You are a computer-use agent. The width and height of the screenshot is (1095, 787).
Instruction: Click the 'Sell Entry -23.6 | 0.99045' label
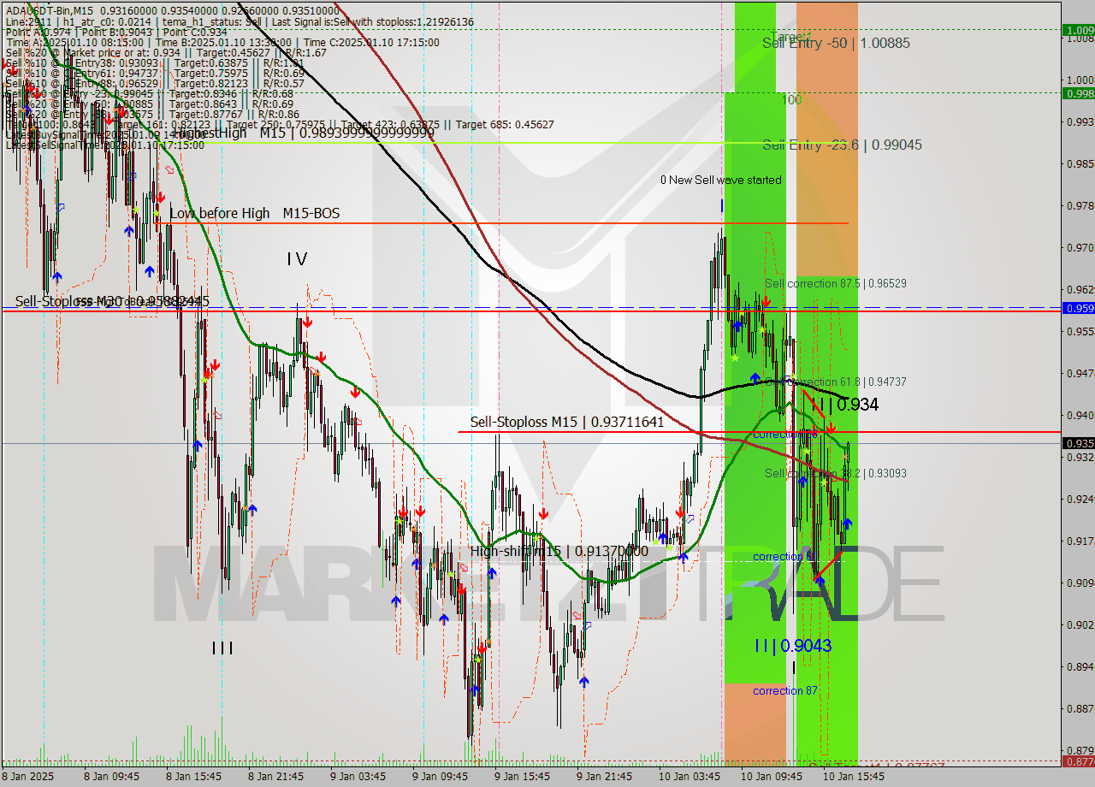pyautogui.click(x=842, y=145)
